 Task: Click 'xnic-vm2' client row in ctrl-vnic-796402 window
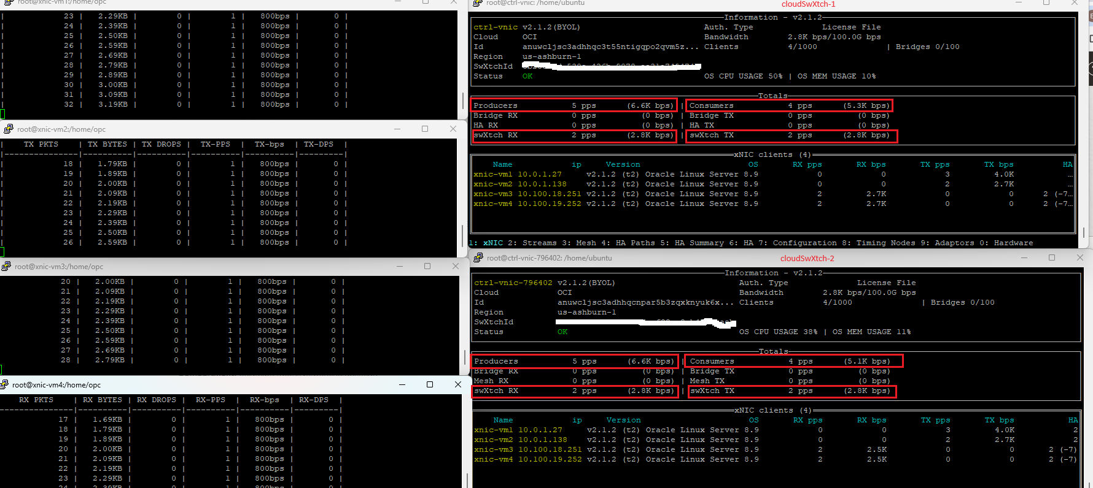point(776,440)
